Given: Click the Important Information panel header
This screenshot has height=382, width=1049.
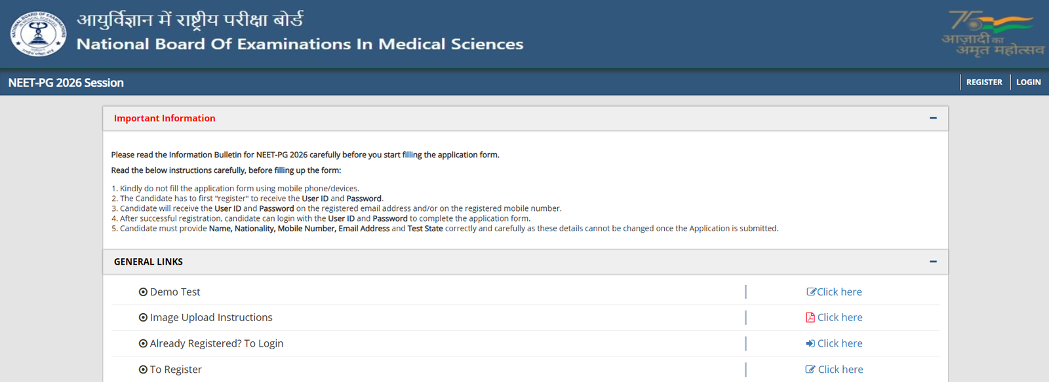Looking at the screenshot, I should pyautogui.click(x=525, y=119).
